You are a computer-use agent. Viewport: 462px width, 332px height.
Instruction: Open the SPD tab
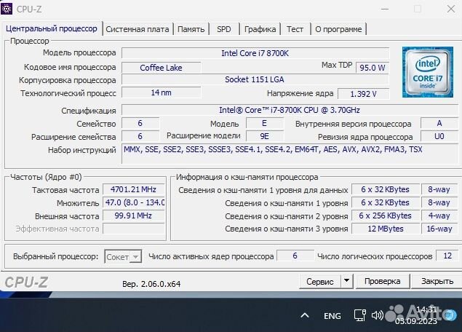point(224,29)
